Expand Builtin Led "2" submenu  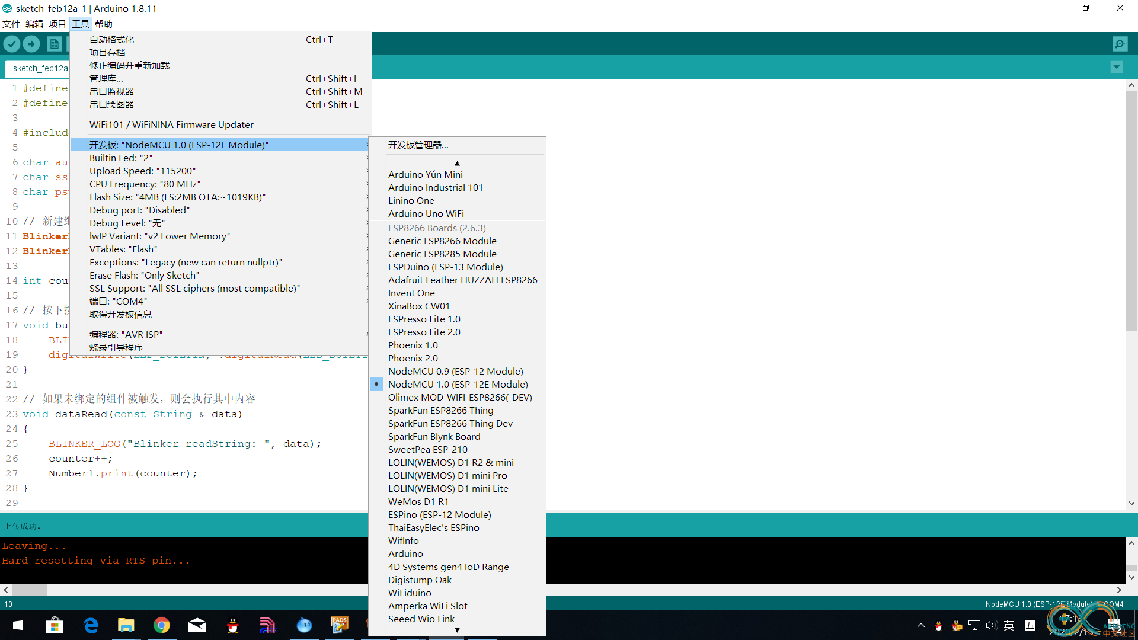[x=220, y=158]
